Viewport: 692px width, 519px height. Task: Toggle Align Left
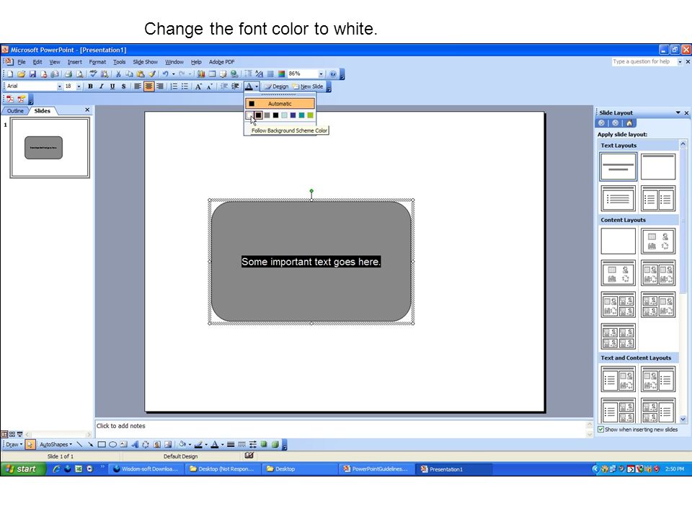click(138, 86)
